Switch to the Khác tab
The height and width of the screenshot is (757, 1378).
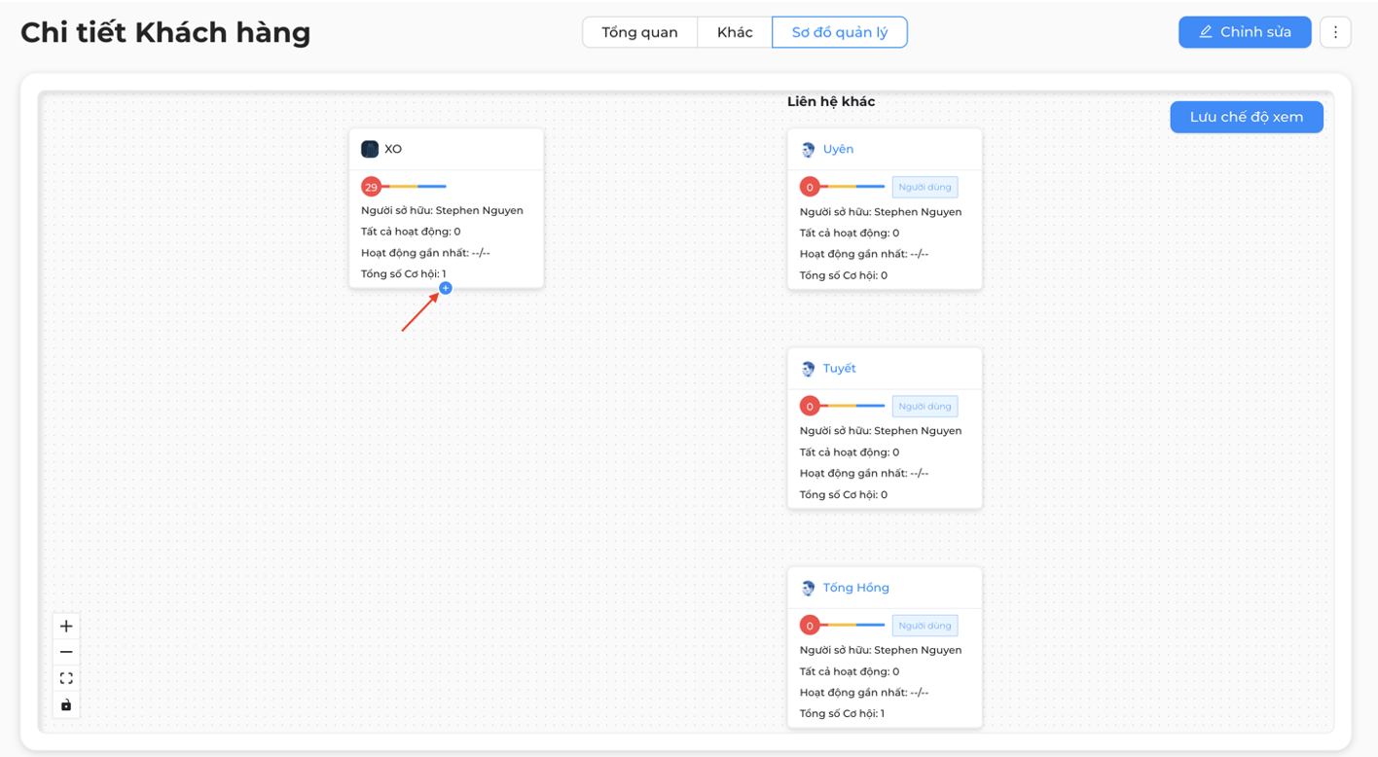735,32
